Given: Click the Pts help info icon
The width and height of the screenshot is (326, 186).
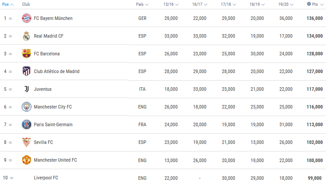Looking at the screenshot, I should pyautogui.click(x=309, y=4).
